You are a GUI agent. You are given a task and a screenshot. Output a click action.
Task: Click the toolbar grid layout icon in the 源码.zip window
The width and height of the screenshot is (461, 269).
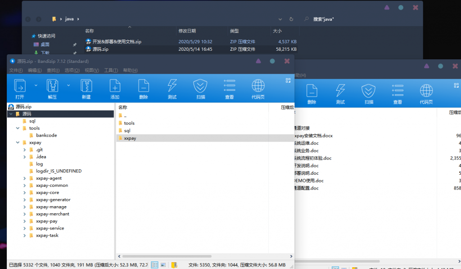click(x=288, y=80)
